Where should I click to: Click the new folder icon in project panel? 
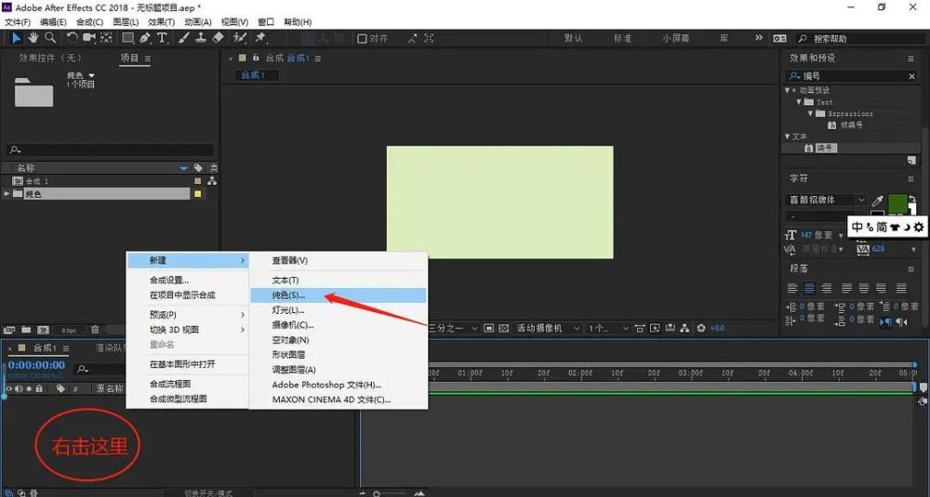[26, 330]
